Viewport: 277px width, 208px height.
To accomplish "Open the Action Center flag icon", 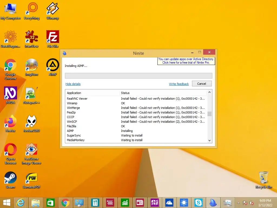I will click(245, 203).
